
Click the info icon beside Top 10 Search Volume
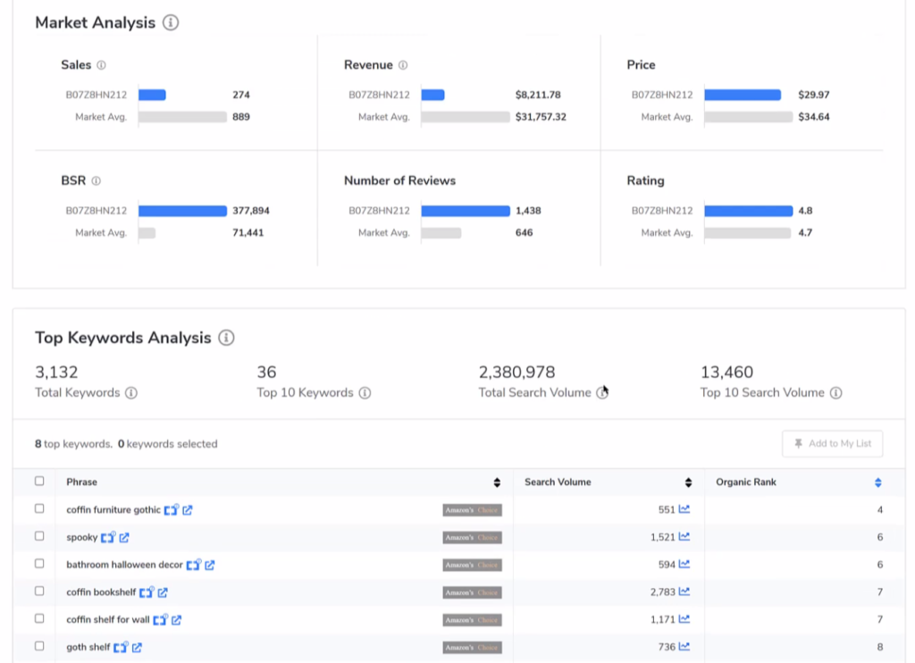[x=835, y=393]
